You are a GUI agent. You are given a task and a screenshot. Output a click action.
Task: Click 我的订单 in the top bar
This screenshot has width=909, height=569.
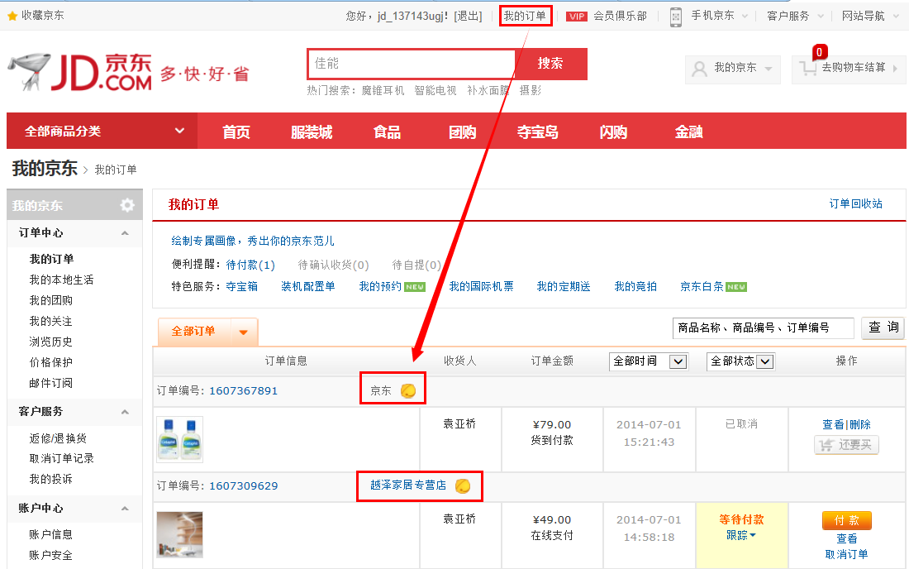point(525,17)
